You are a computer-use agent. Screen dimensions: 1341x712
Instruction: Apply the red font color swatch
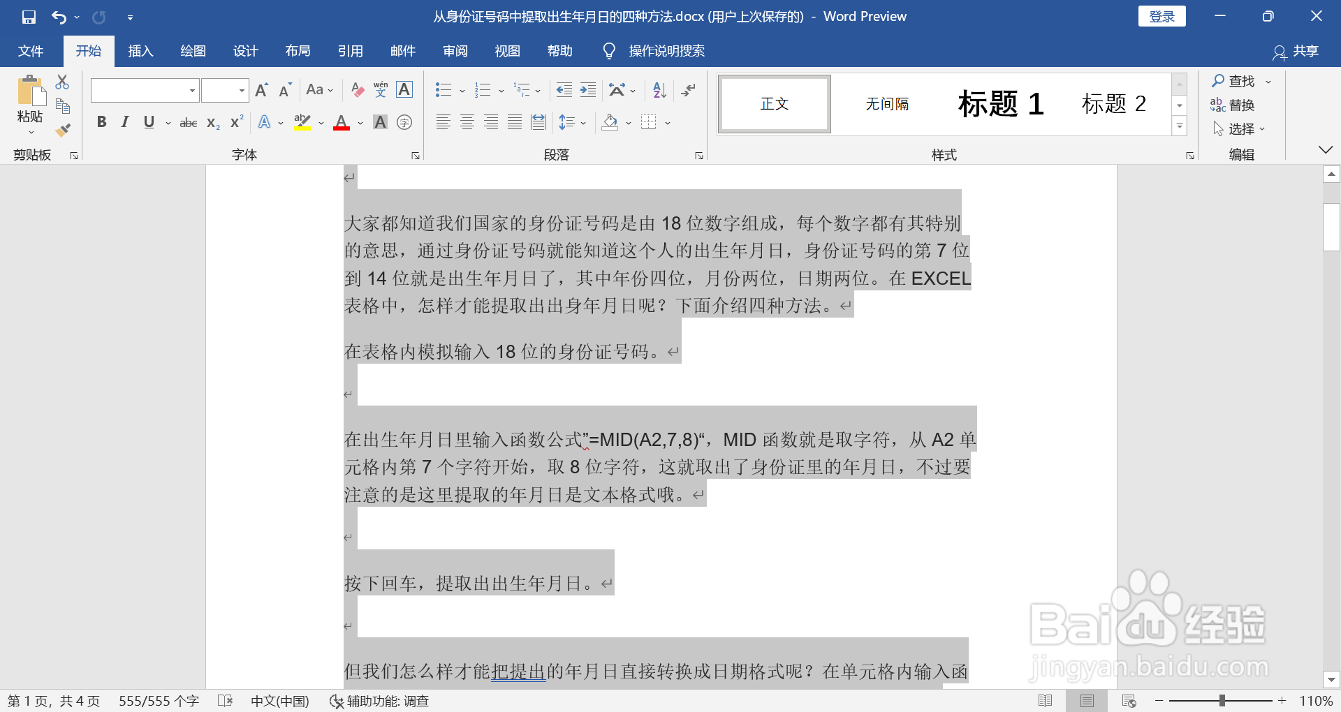pos(342,123)
